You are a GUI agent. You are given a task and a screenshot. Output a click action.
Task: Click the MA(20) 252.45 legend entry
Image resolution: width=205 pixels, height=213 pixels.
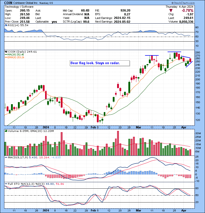pos(14,54)
